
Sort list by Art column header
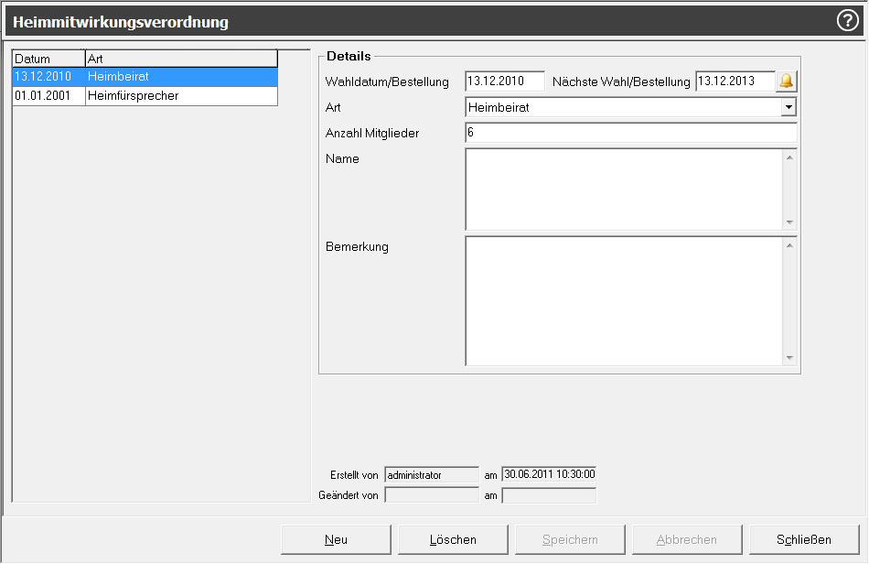point(180,59)
